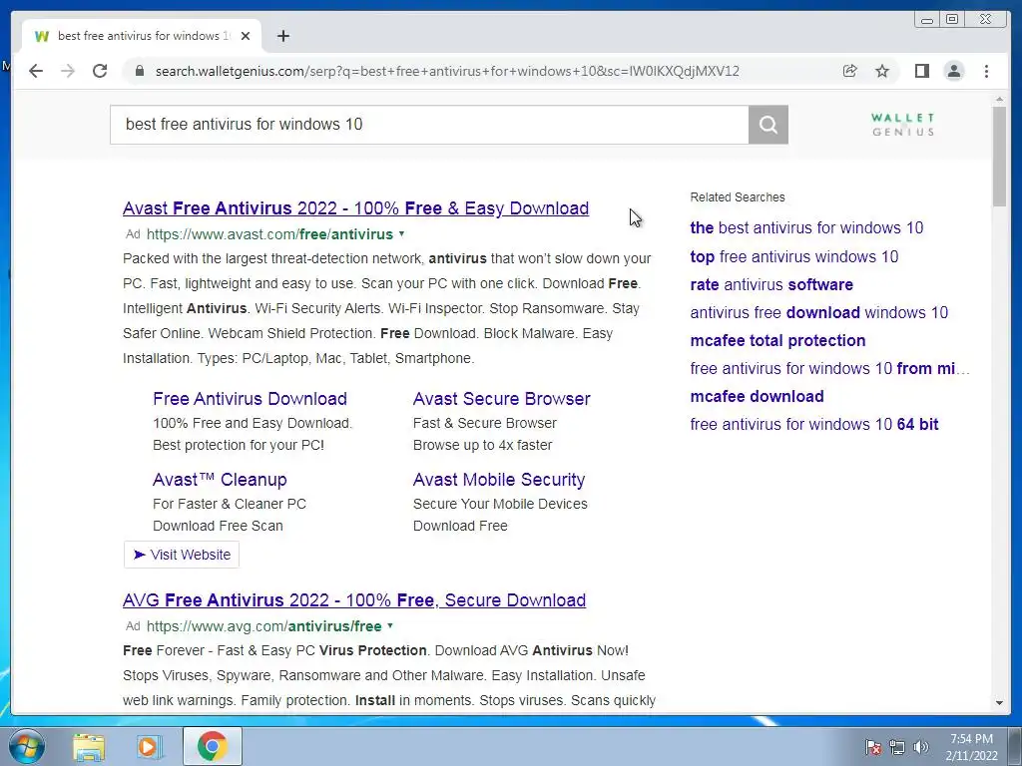Search mcafee total protection
This screenshot has height=766, width=1022.
point(777,341)
